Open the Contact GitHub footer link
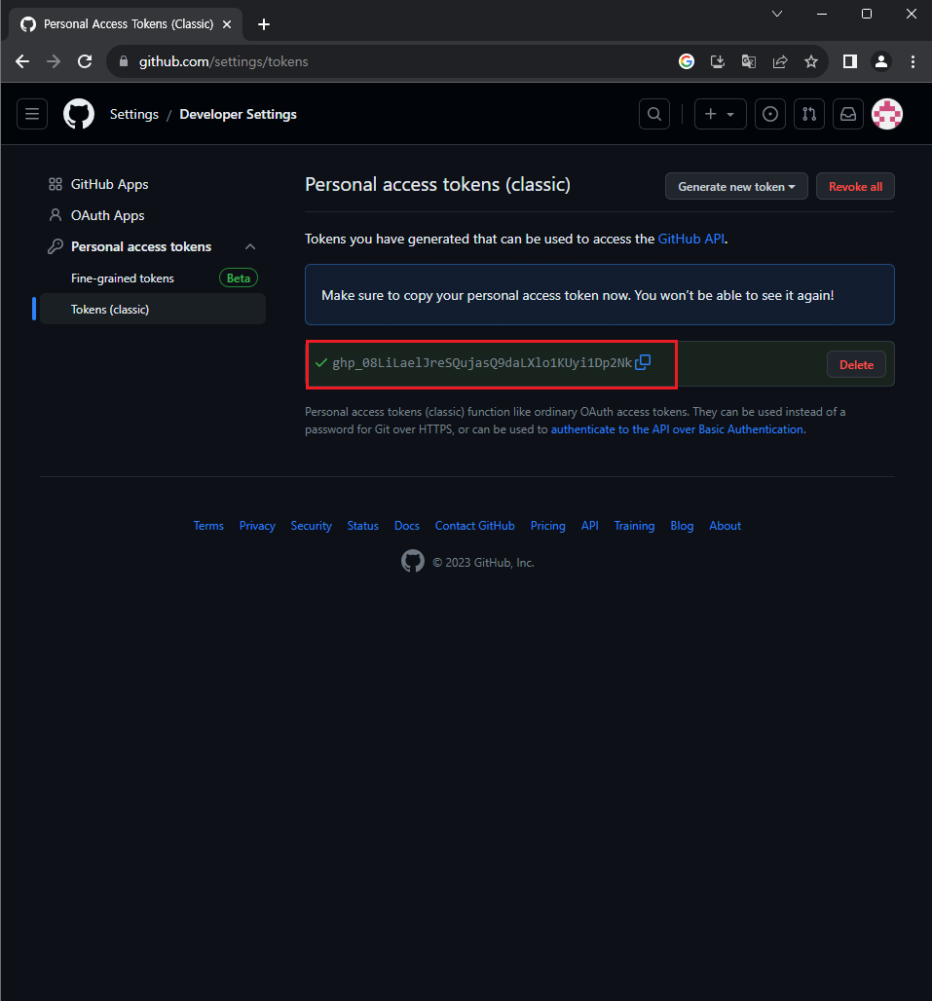 (475, 526)
